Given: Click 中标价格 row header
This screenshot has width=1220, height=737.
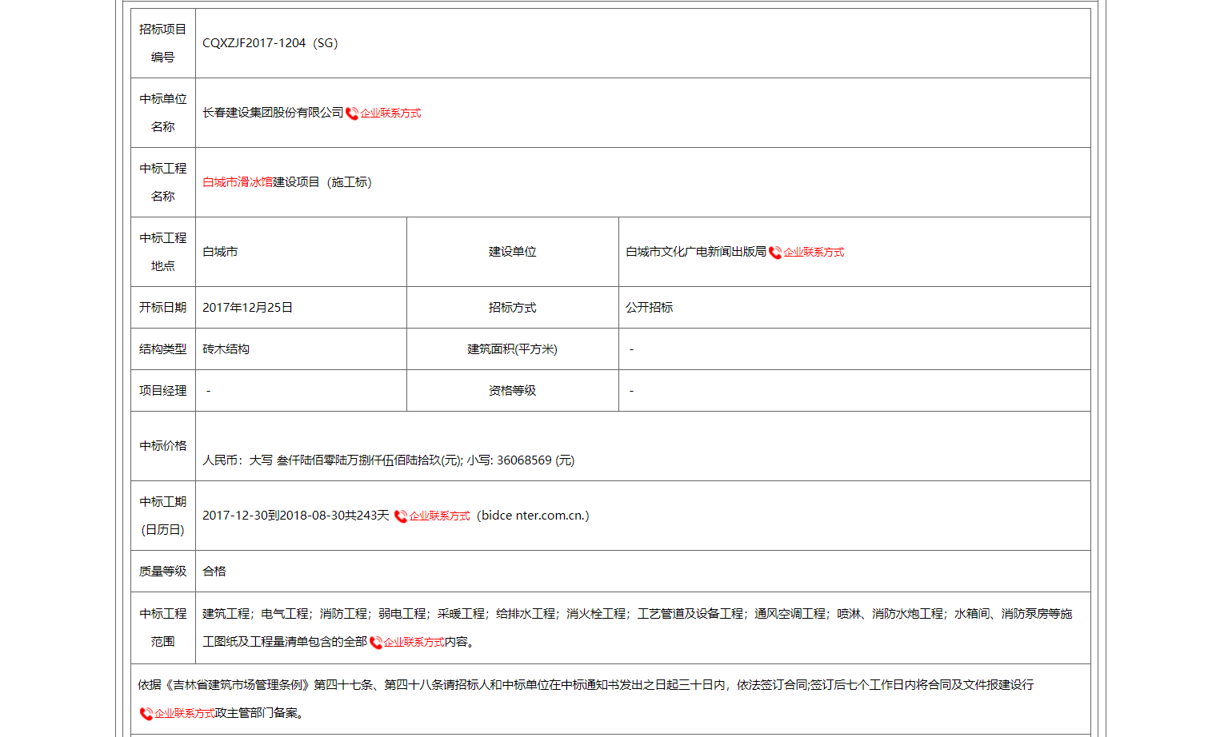Looking at the screenshot, I should point(163,446).
